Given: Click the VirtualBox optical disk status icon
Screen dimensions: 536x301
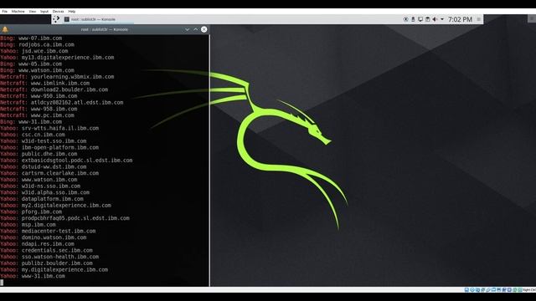Looking at the screenshot, I should [472, 290].
